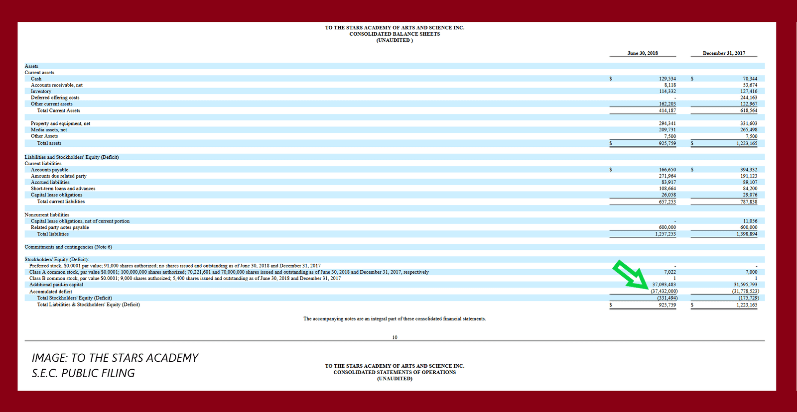Click "Commitments and contingencies (Note 6)" line
Screen dimensions: 797x412
[68, 247]
